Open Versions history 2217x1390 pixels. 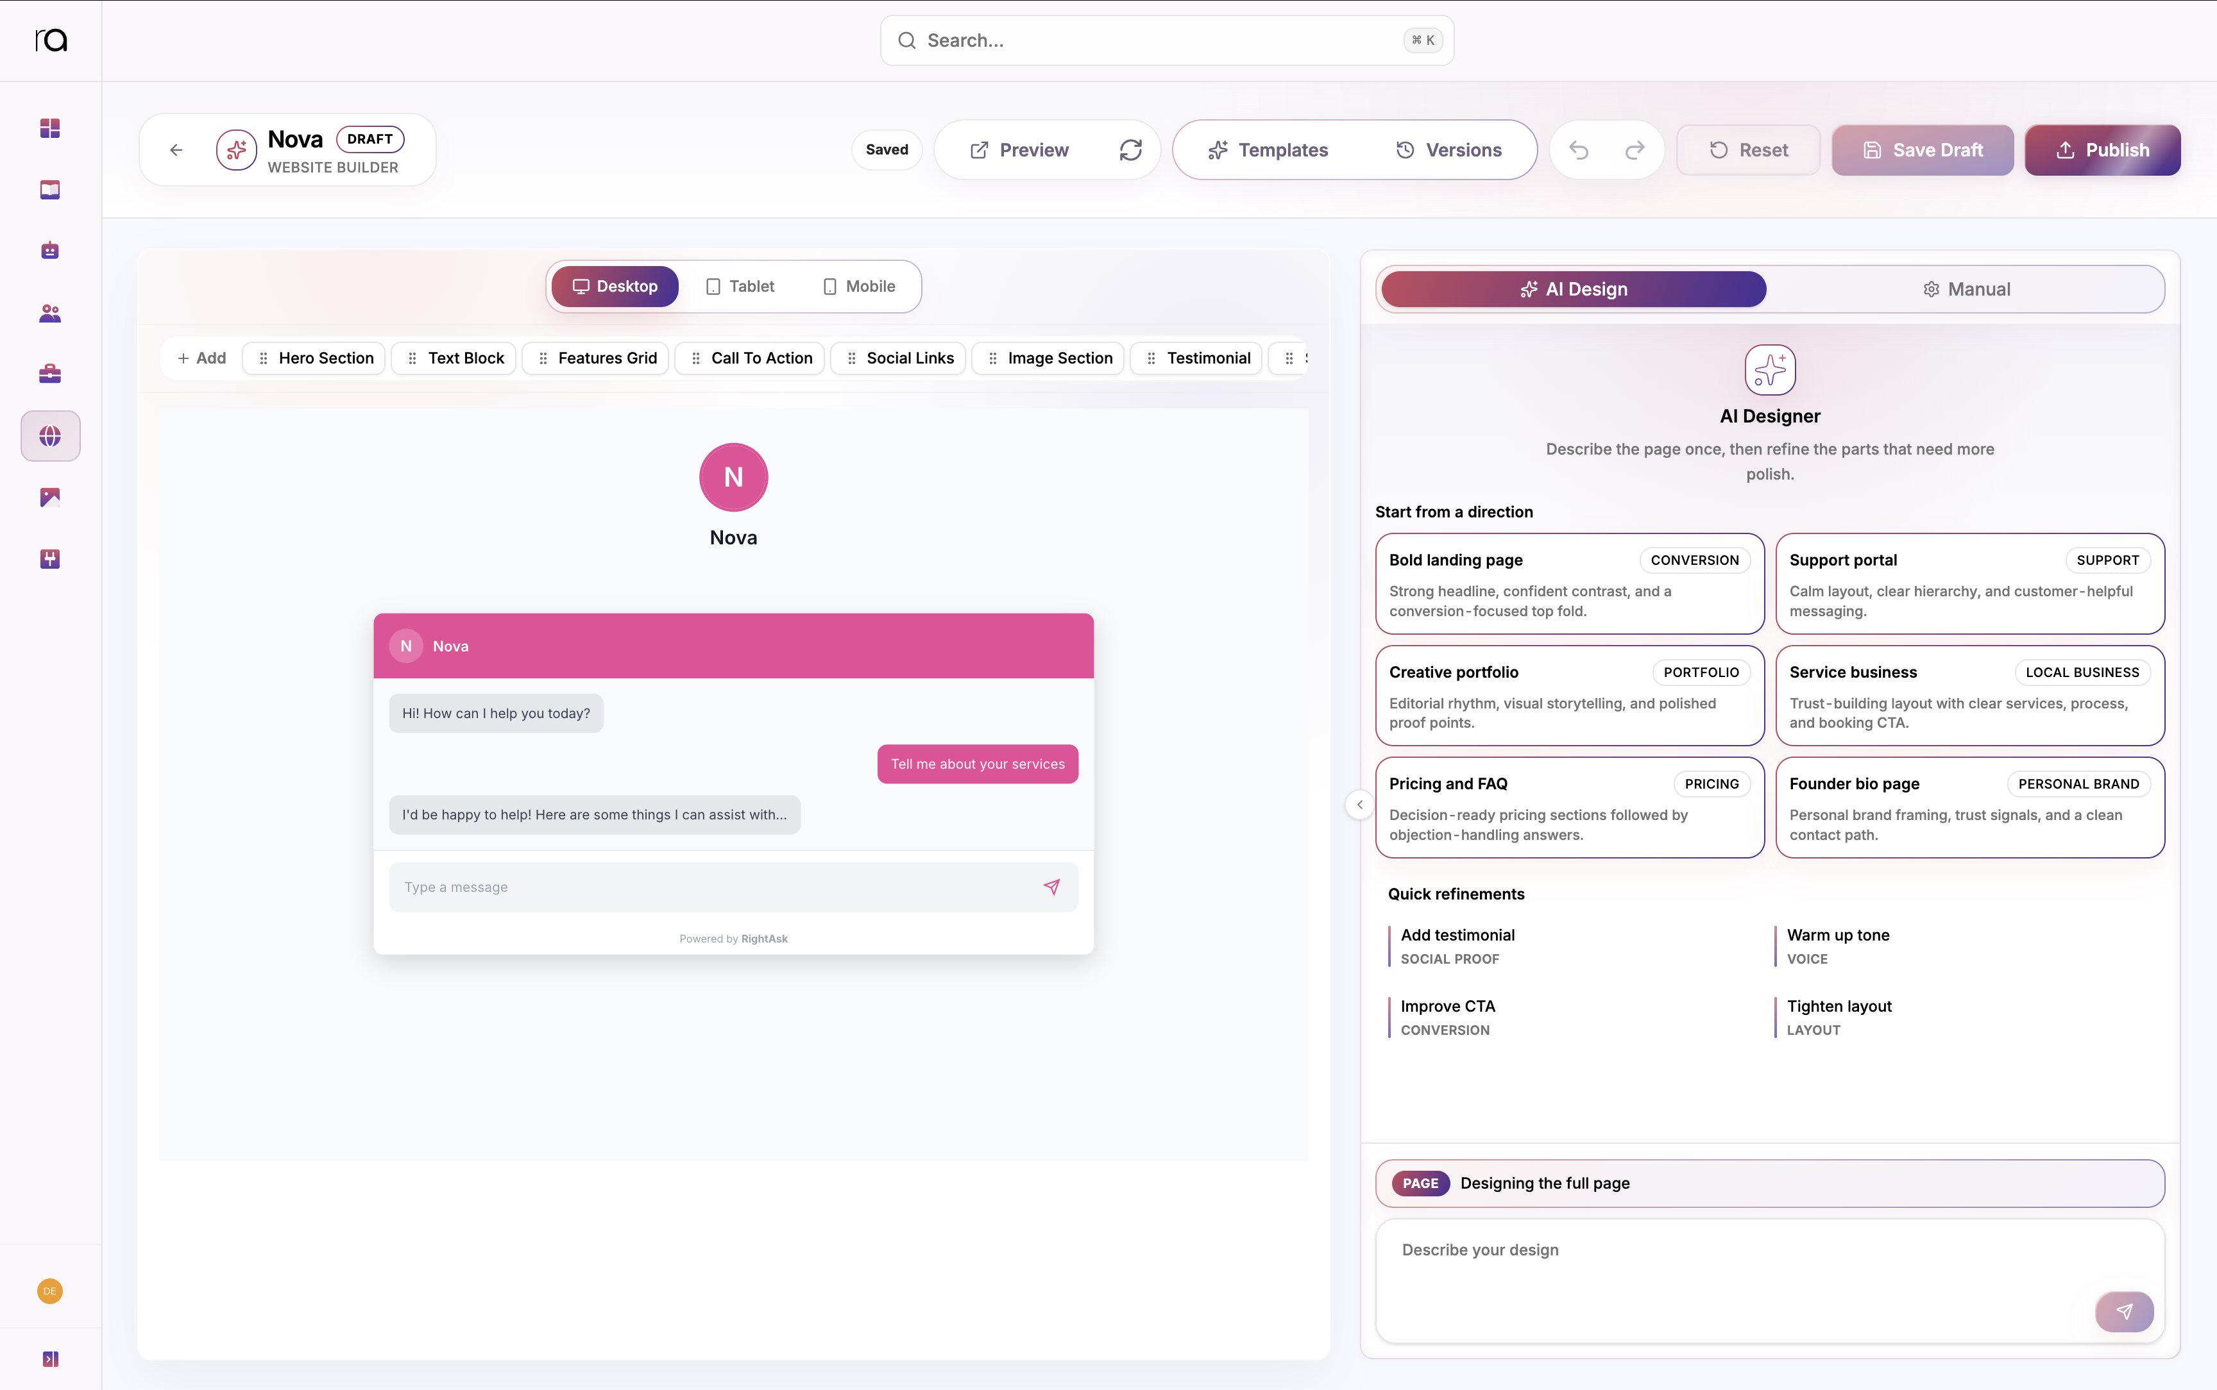tap(1449, 150)
